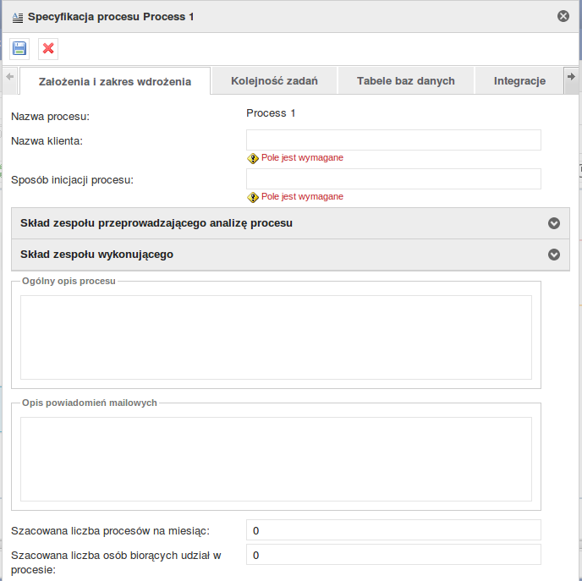
Task: Click warning icon under Nazwa klienta
Action: point(253,158)
